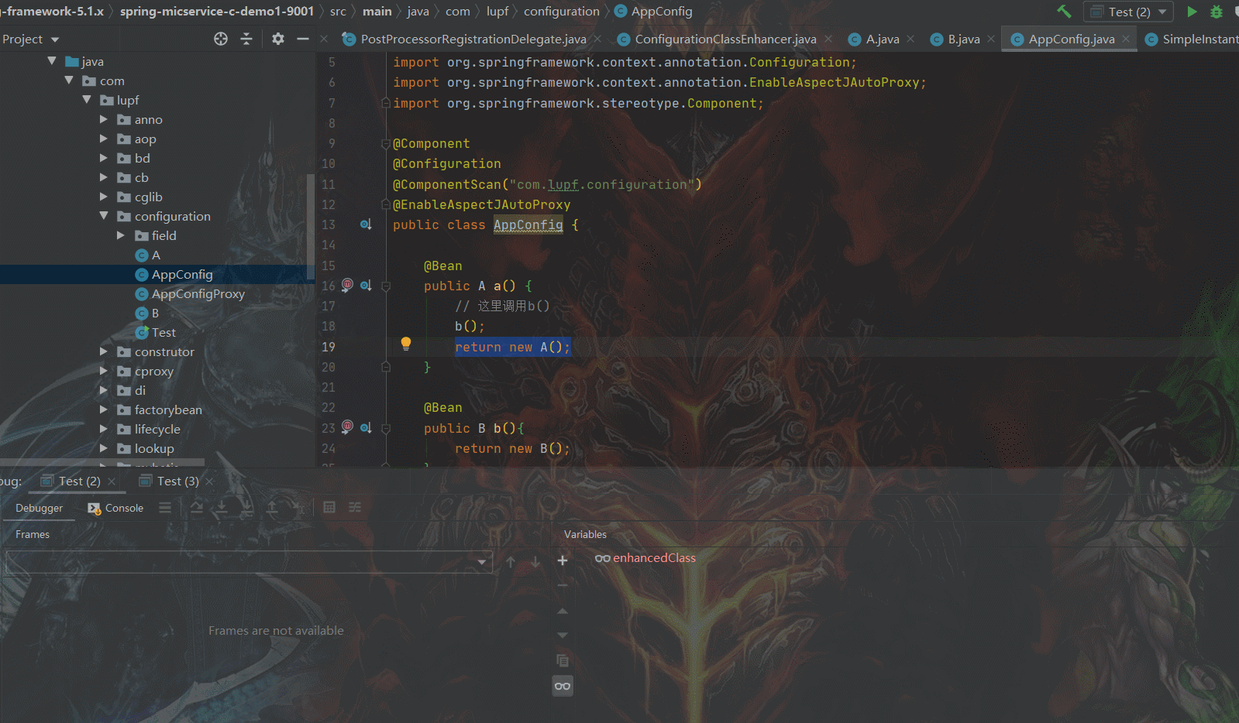Screen dimensions: 1239x723
Task: Click the AppConfig class name in the editor
Action: [528, 224]
